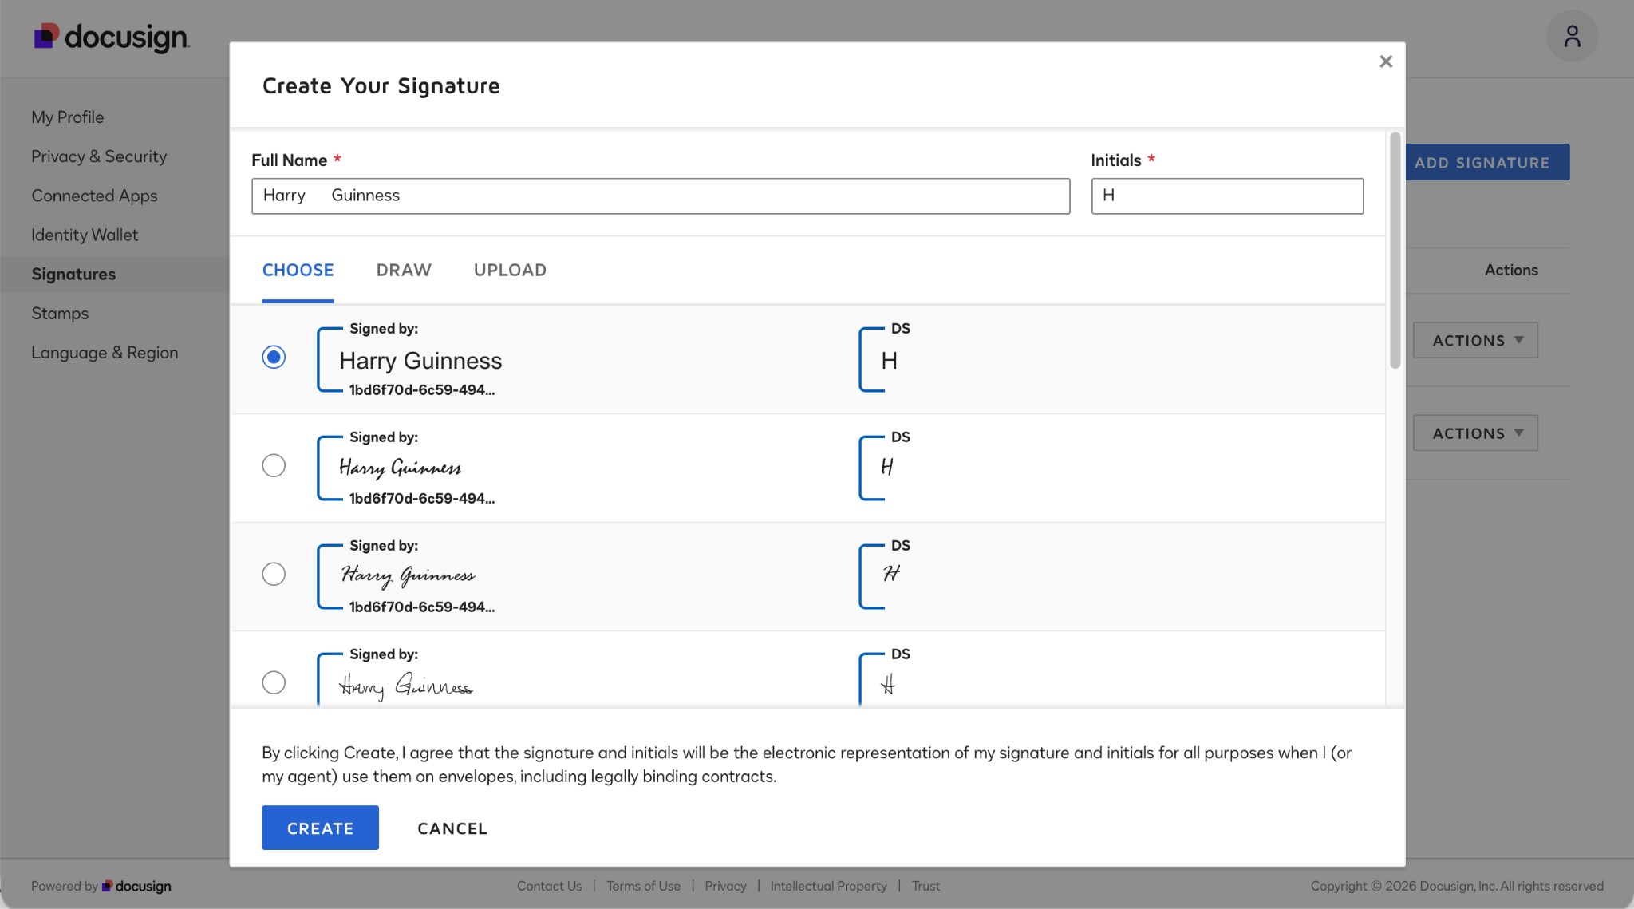Open the Trust footer link

926,886
